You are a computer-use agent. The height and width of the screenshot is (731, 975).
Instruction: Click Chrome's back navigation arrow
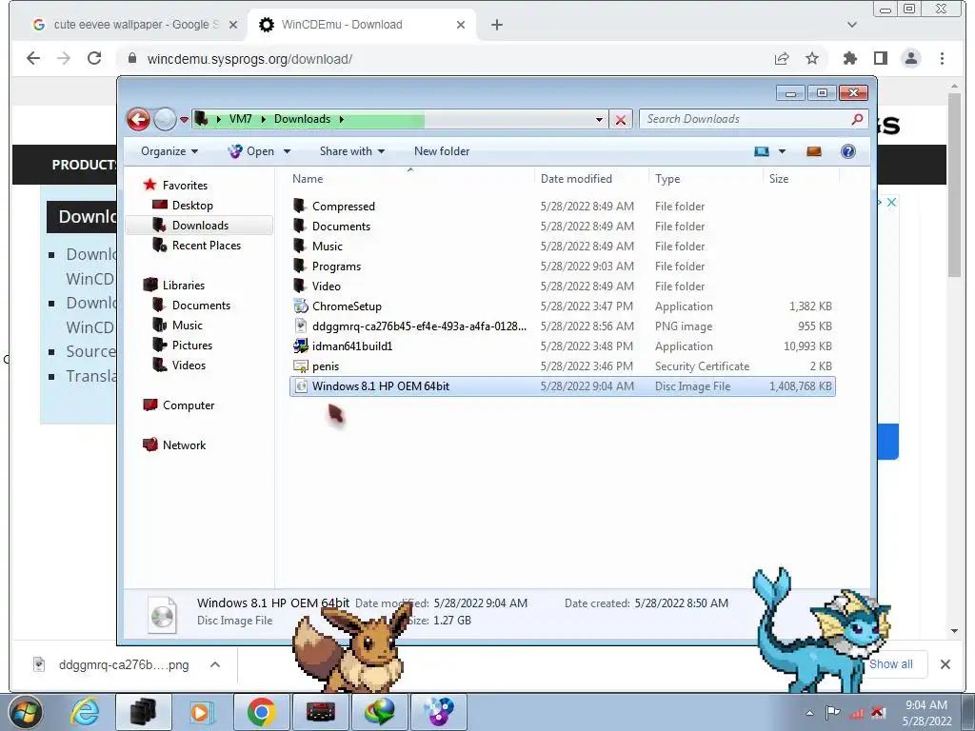33,58
